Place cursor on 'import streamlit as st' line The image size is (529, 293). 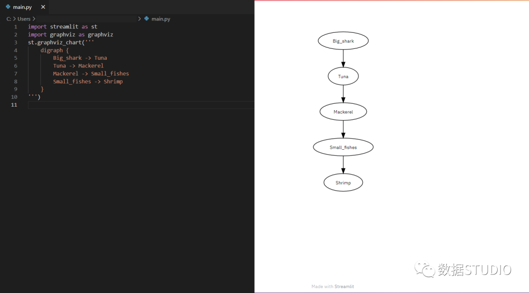click(x=62, y=26)
